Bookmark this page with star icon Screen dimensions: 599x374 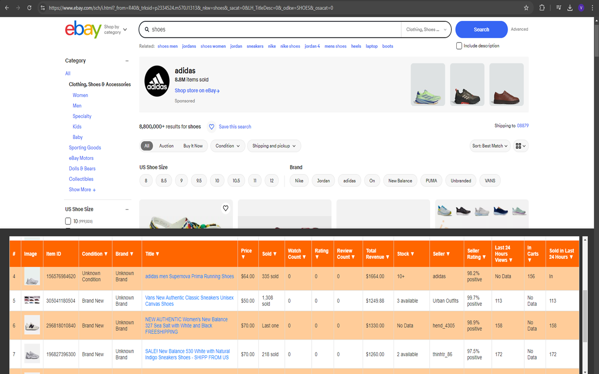click(526, 7)
